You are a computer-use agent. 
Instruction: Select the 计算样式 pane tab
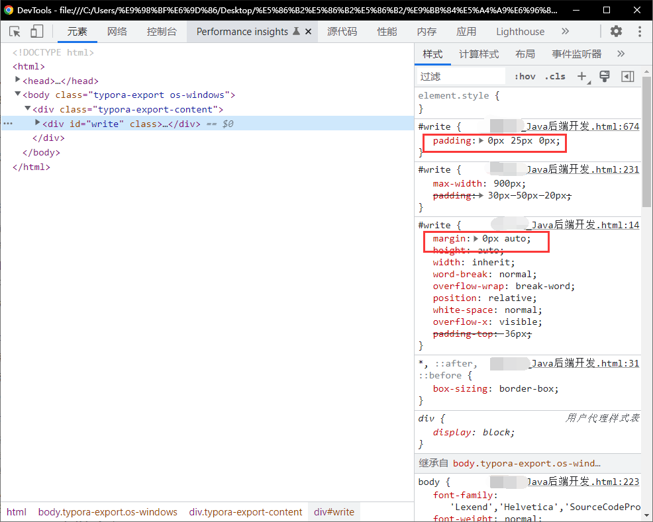point(479,54)
